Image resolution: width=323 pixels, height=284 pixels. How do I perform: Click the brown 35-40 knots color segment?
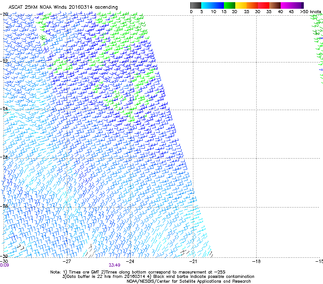tap(275, 5)
